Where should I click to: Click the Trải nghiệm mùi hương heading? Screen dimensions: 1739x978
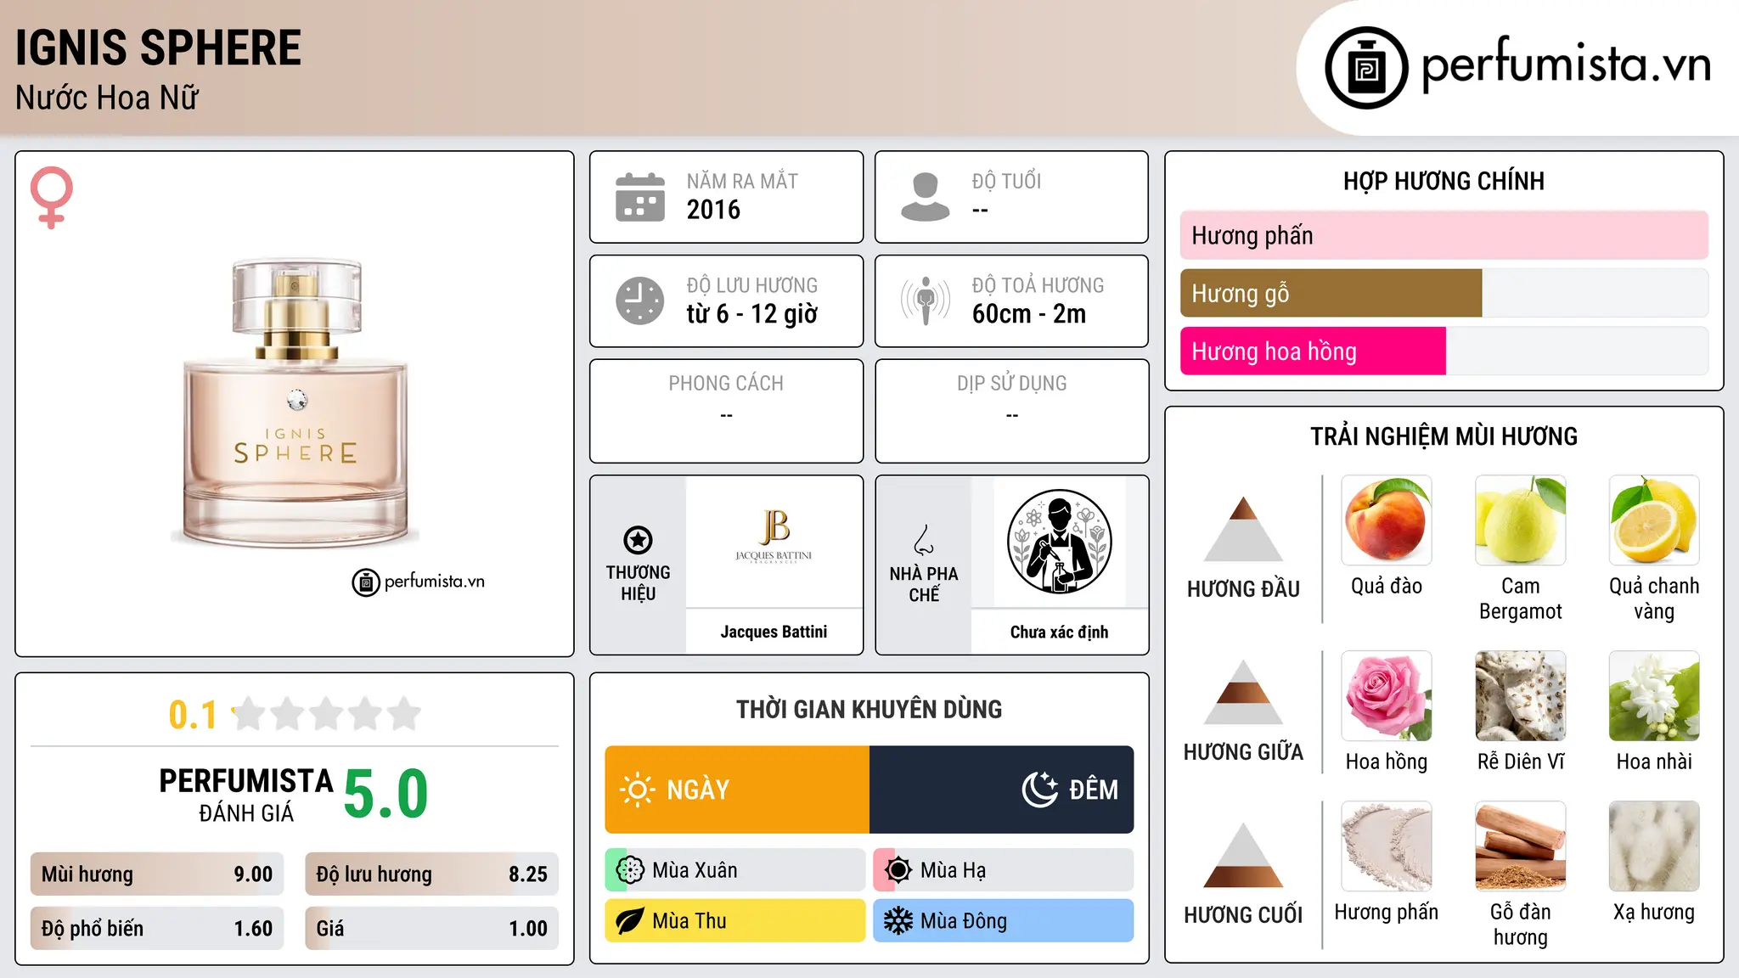1444,436
